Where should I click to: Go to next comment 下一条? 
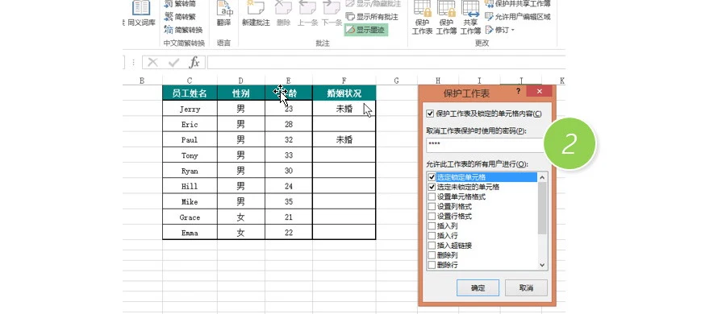click(x=332, y=14)
